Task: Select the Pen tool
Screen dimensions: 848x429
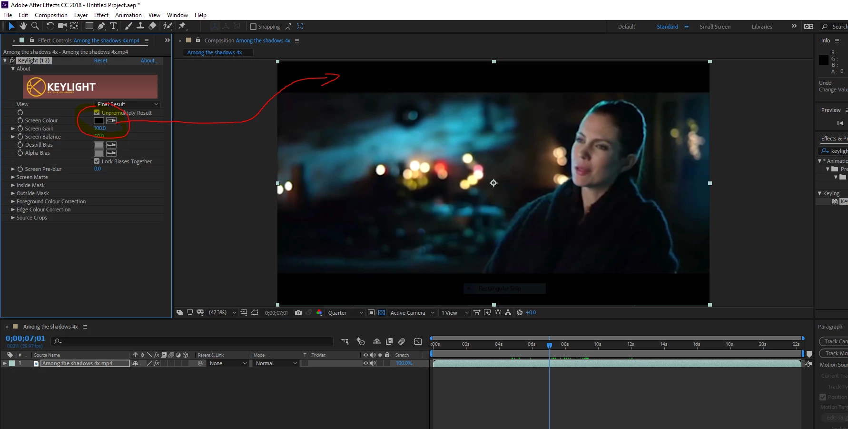Action: pos(101,26)
